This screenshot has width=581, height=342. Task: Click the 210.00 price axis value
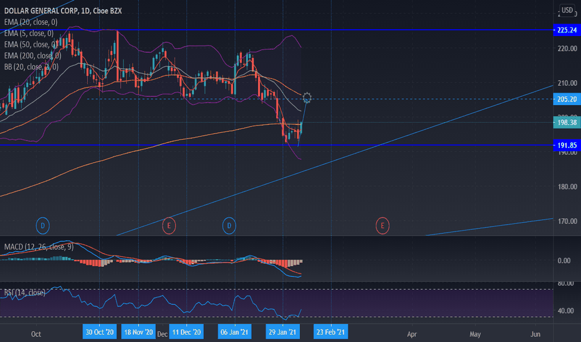click(x=567, y=83)
